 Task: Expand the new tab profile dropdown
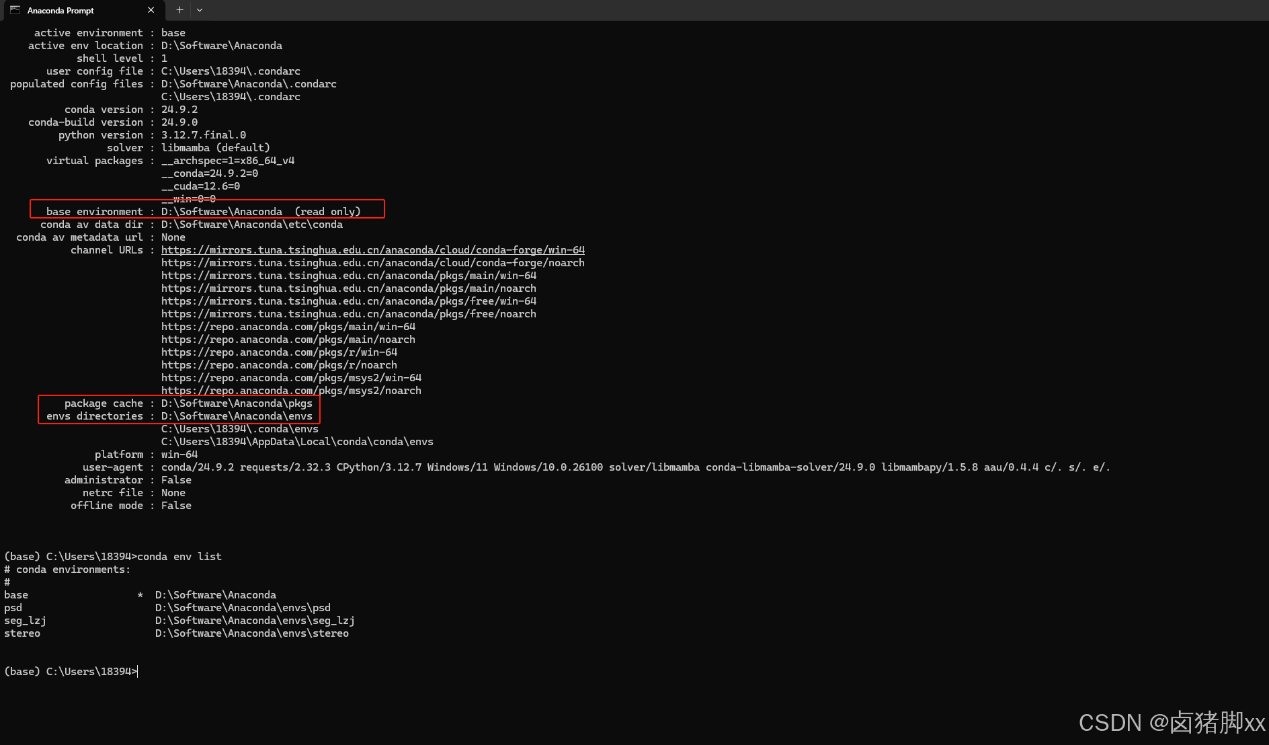199,10
